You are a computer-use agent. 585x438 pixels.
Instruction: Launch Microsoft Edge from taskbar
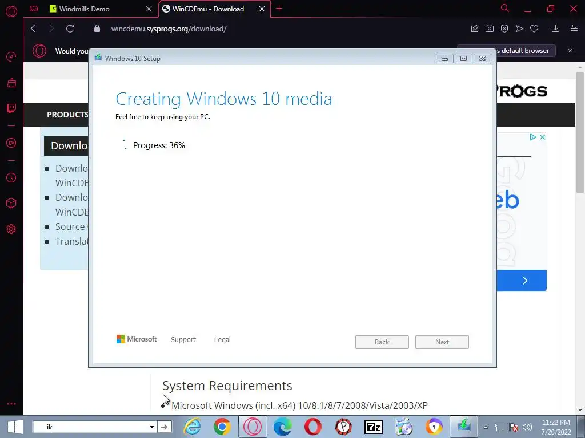pos(282,427)
